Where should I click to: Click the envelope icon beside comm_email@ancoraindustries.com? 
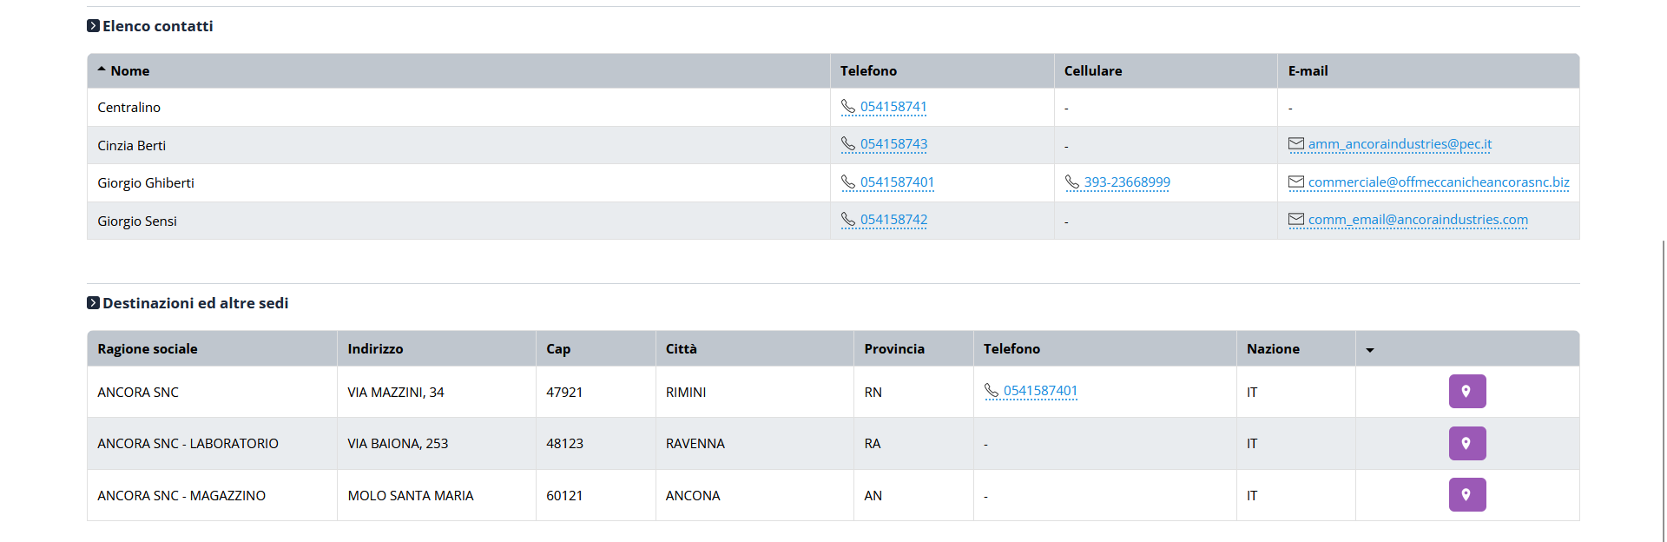(x=1296, y=220)
